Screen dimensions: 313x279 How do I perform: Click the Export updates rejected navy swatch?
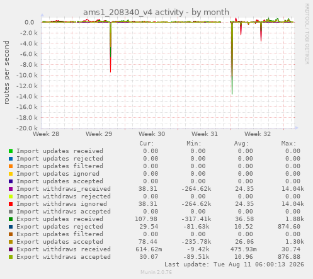[x=11, y=227]
